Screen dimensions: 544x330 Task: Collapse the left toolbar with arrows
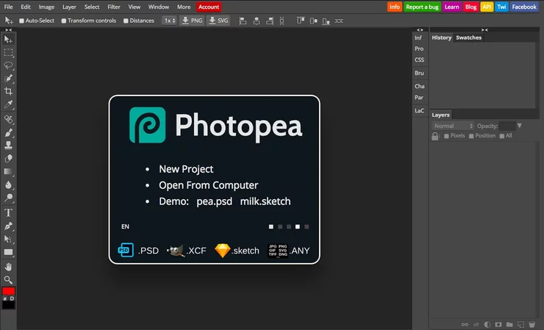point(8,30)
